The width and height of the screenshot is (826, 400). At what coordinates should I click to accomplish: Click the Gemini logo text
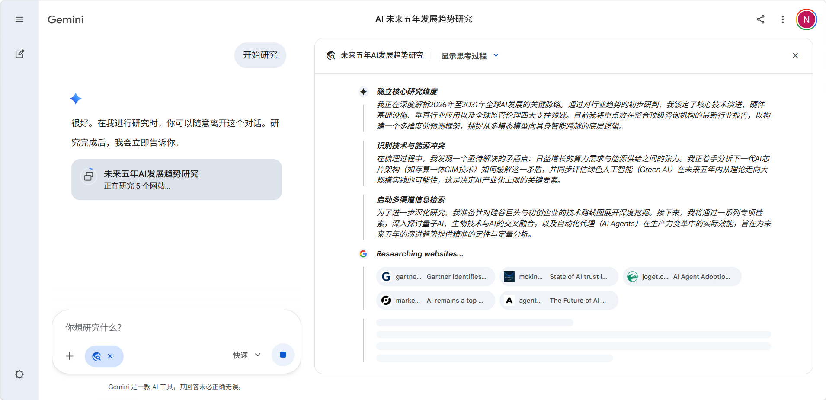[x=66, y=19]
